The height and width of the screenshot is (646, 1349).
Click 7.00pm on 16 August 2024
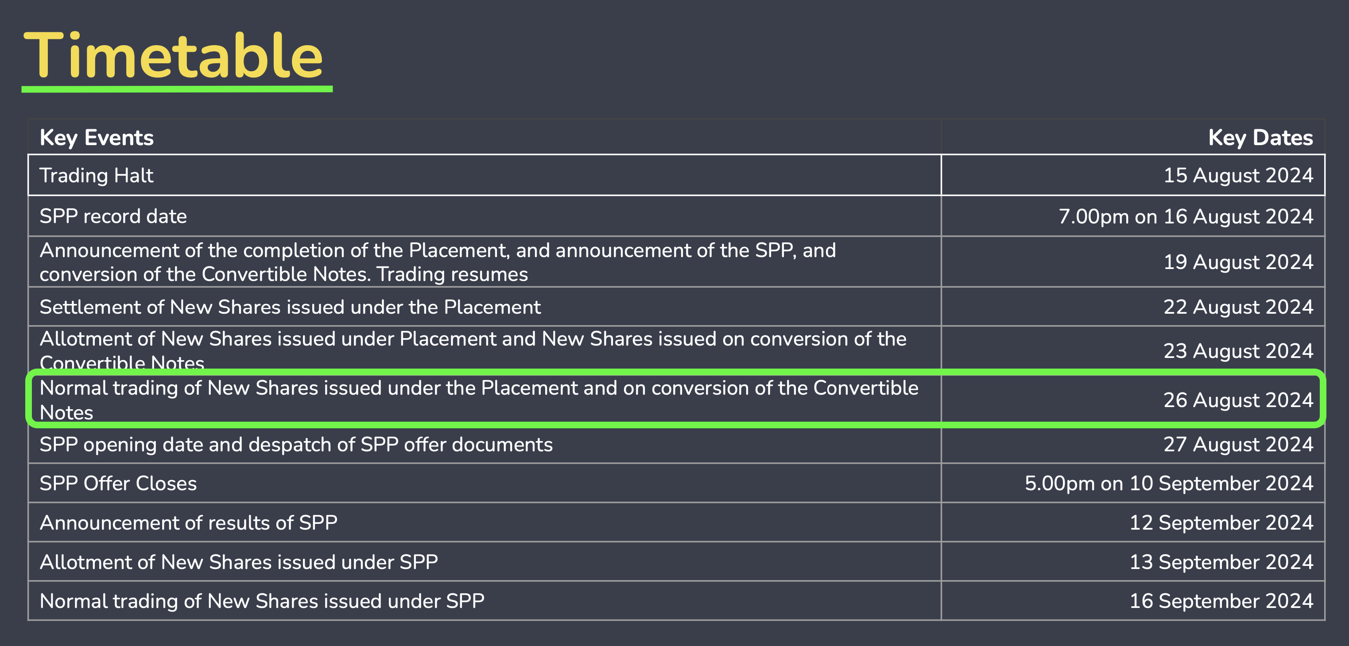1186,216
